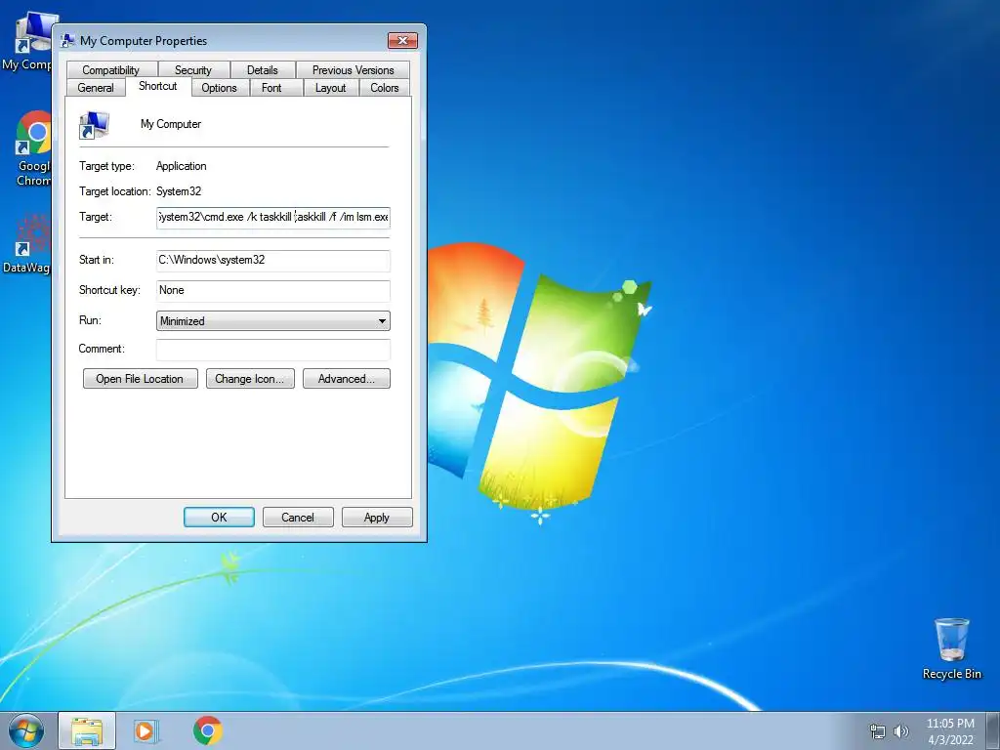Switch to the General tab
The width and height of the screenshot is (1000, 750).
tap(96, 87)
